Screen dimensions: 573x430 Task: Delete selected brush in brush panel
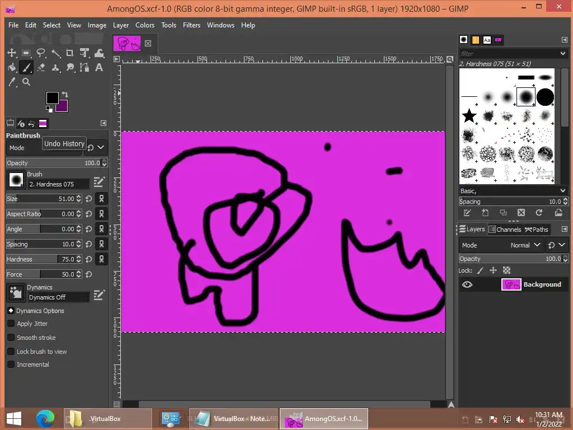click(x=521, y=213)
